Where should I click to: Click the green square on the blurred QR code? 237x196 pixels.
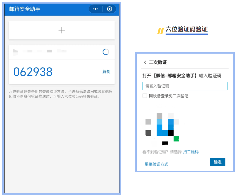click(x=176, y=138)
